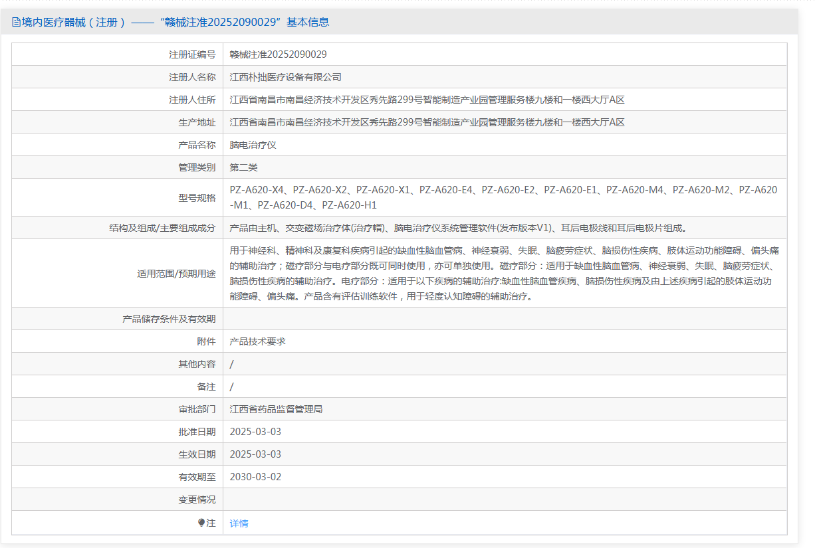The image size is (815, 548).
Task: Select the text beginning 产品由主机
Action: pos(458,228)
